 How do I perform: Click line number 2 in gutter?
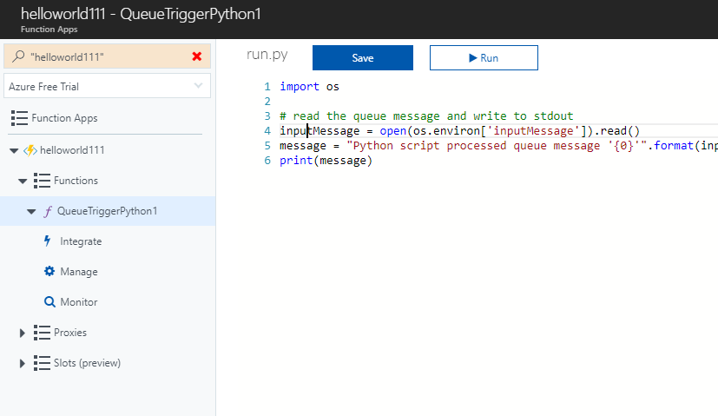click(267, 102)
